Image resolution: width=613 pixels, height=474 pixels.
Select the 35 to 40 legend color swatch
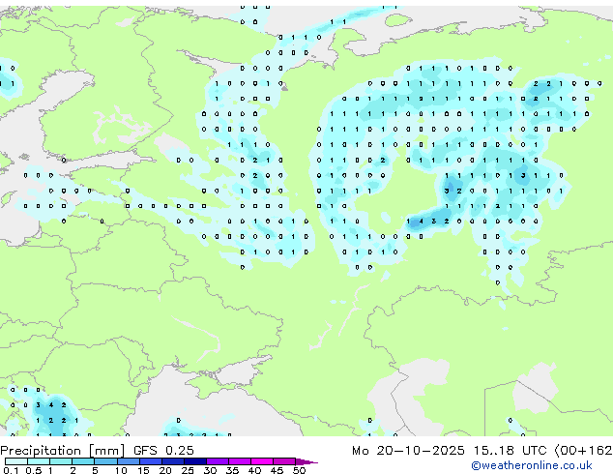[x=240, y=461]
